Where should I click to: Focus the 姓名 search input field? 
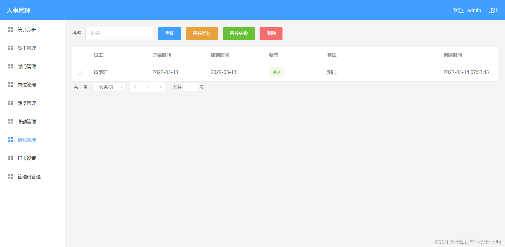pos(119,33)
